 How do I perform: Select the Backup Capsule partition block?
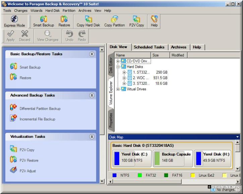click(173, 159)
